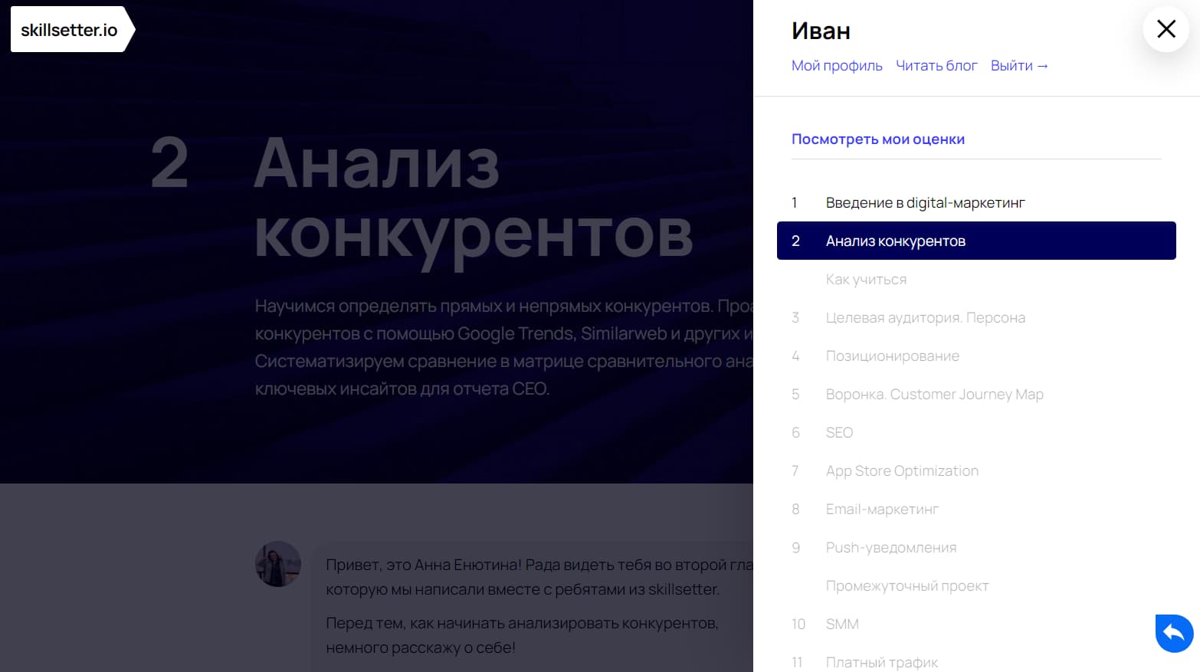Open the "Как учиться" section

[x=866, y=279]
